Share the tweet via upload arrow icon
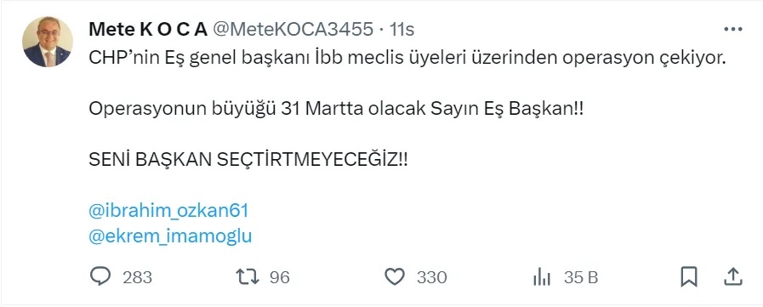The height and width of the screenshot is (307, 763). tap(733, 276)
